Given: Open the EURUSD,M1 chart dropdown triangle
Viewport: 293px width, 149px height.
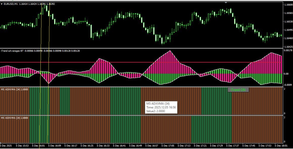Looking at the screenshot, I should (x=2, y=4).
